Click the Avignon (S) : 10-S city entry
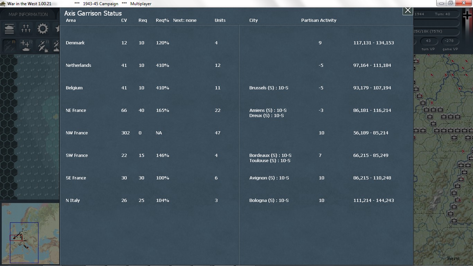473x266 pixels. [x=269, y=178]
